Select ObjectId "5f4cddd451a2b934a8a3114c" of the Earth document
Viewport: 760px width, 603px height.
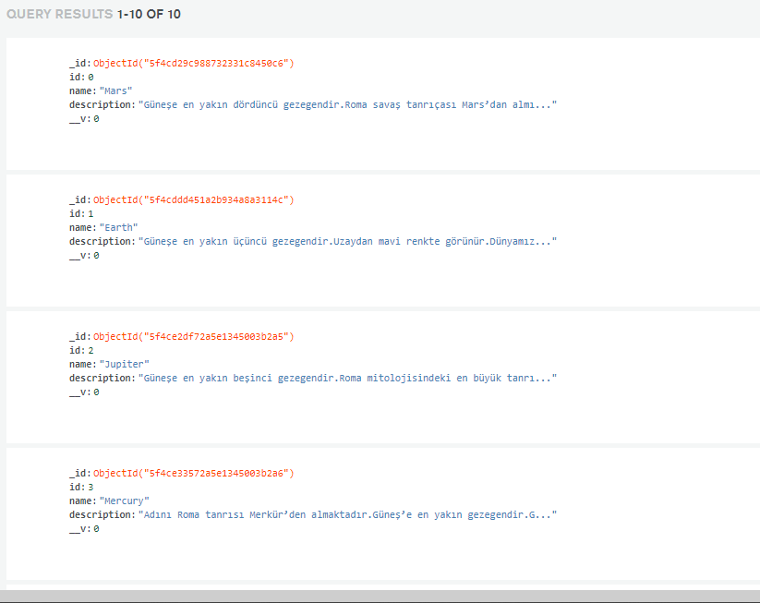193,199
